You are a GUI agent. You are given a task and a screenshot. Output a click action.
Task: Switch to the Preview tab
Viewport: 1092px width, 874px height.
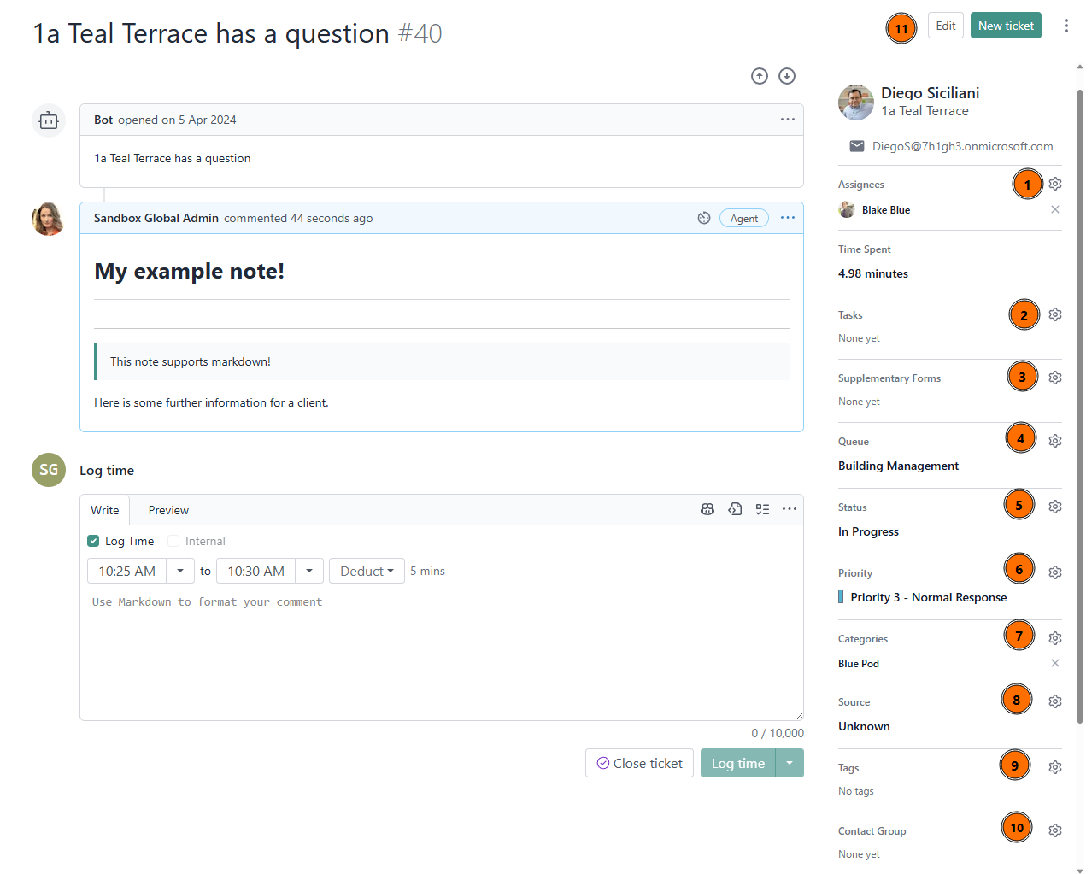168,510
